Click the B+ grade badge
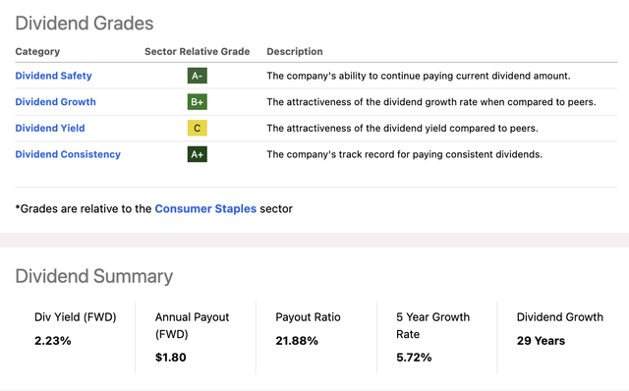629x391 pixels. click(x=197, y=102)
